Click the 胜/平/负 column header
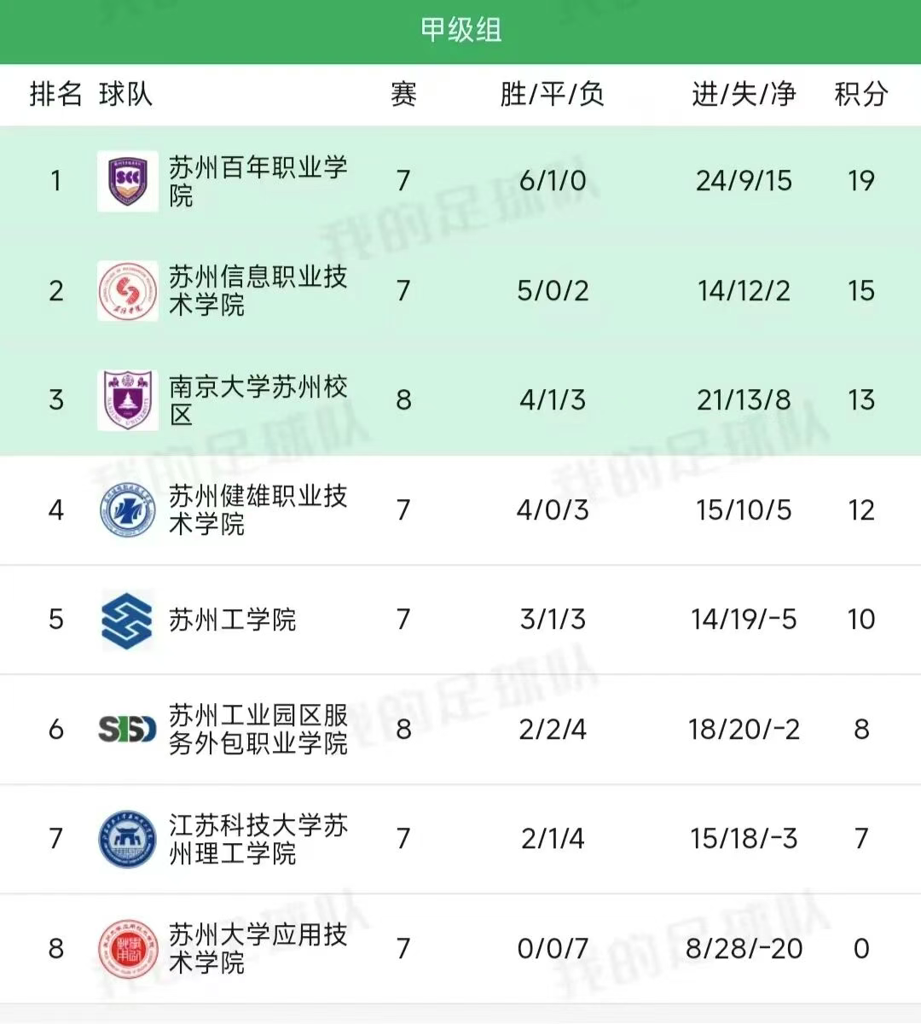 pos(552,94)
